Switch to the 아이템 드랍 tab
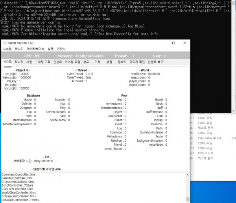Viewport: 236px width, 203px height. pyautogui.click(x=72, y=62)
